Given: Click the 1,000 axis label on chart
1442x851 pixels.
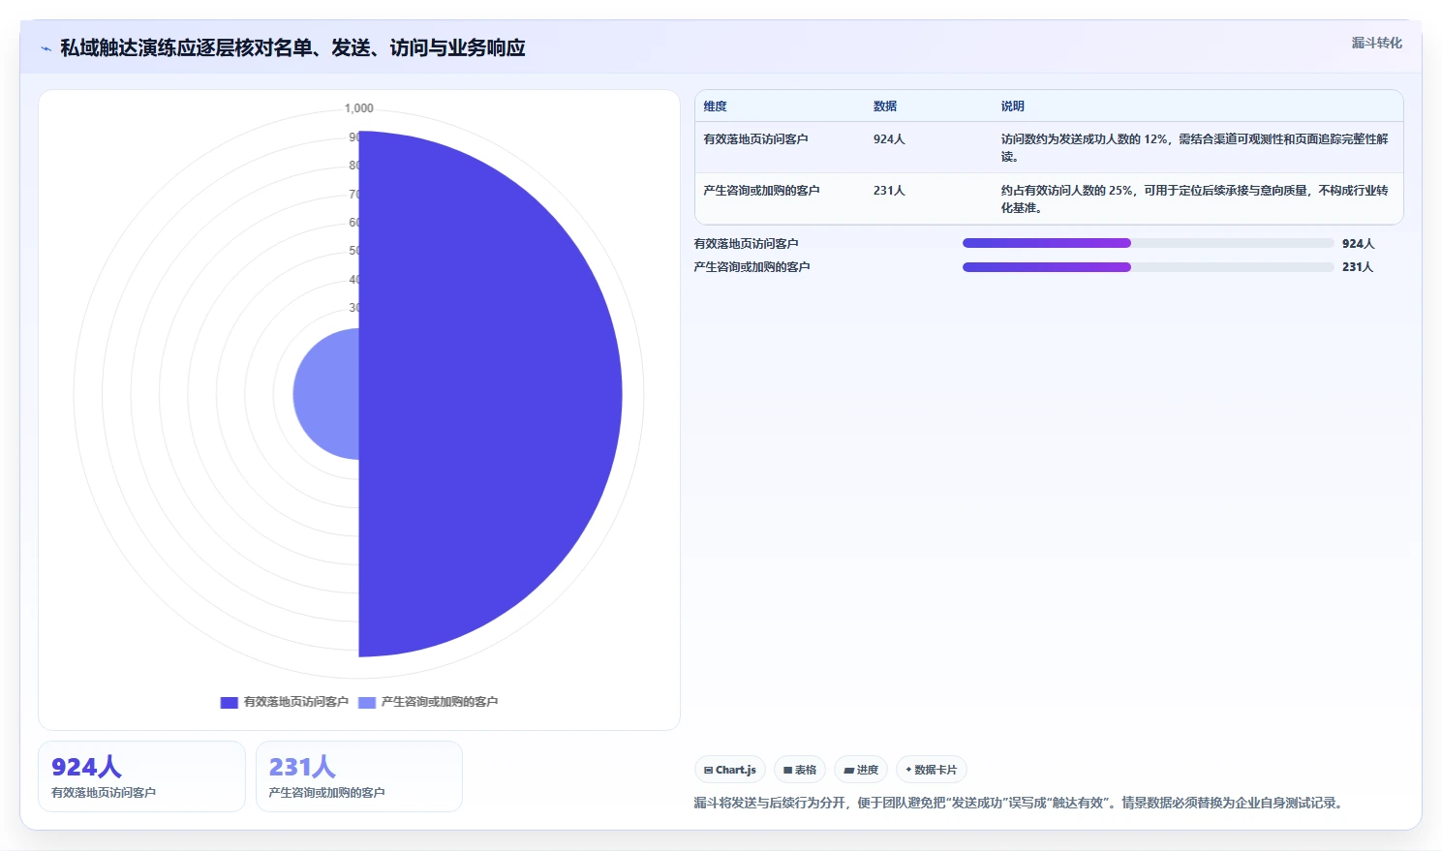Looking at the screenshot, I should [358, 108].
